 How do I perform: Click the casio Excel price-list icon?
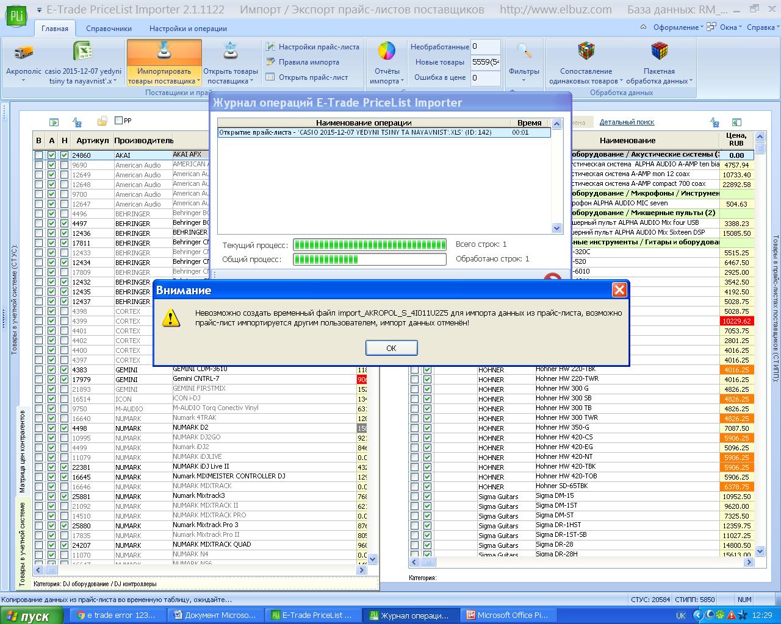82,52
